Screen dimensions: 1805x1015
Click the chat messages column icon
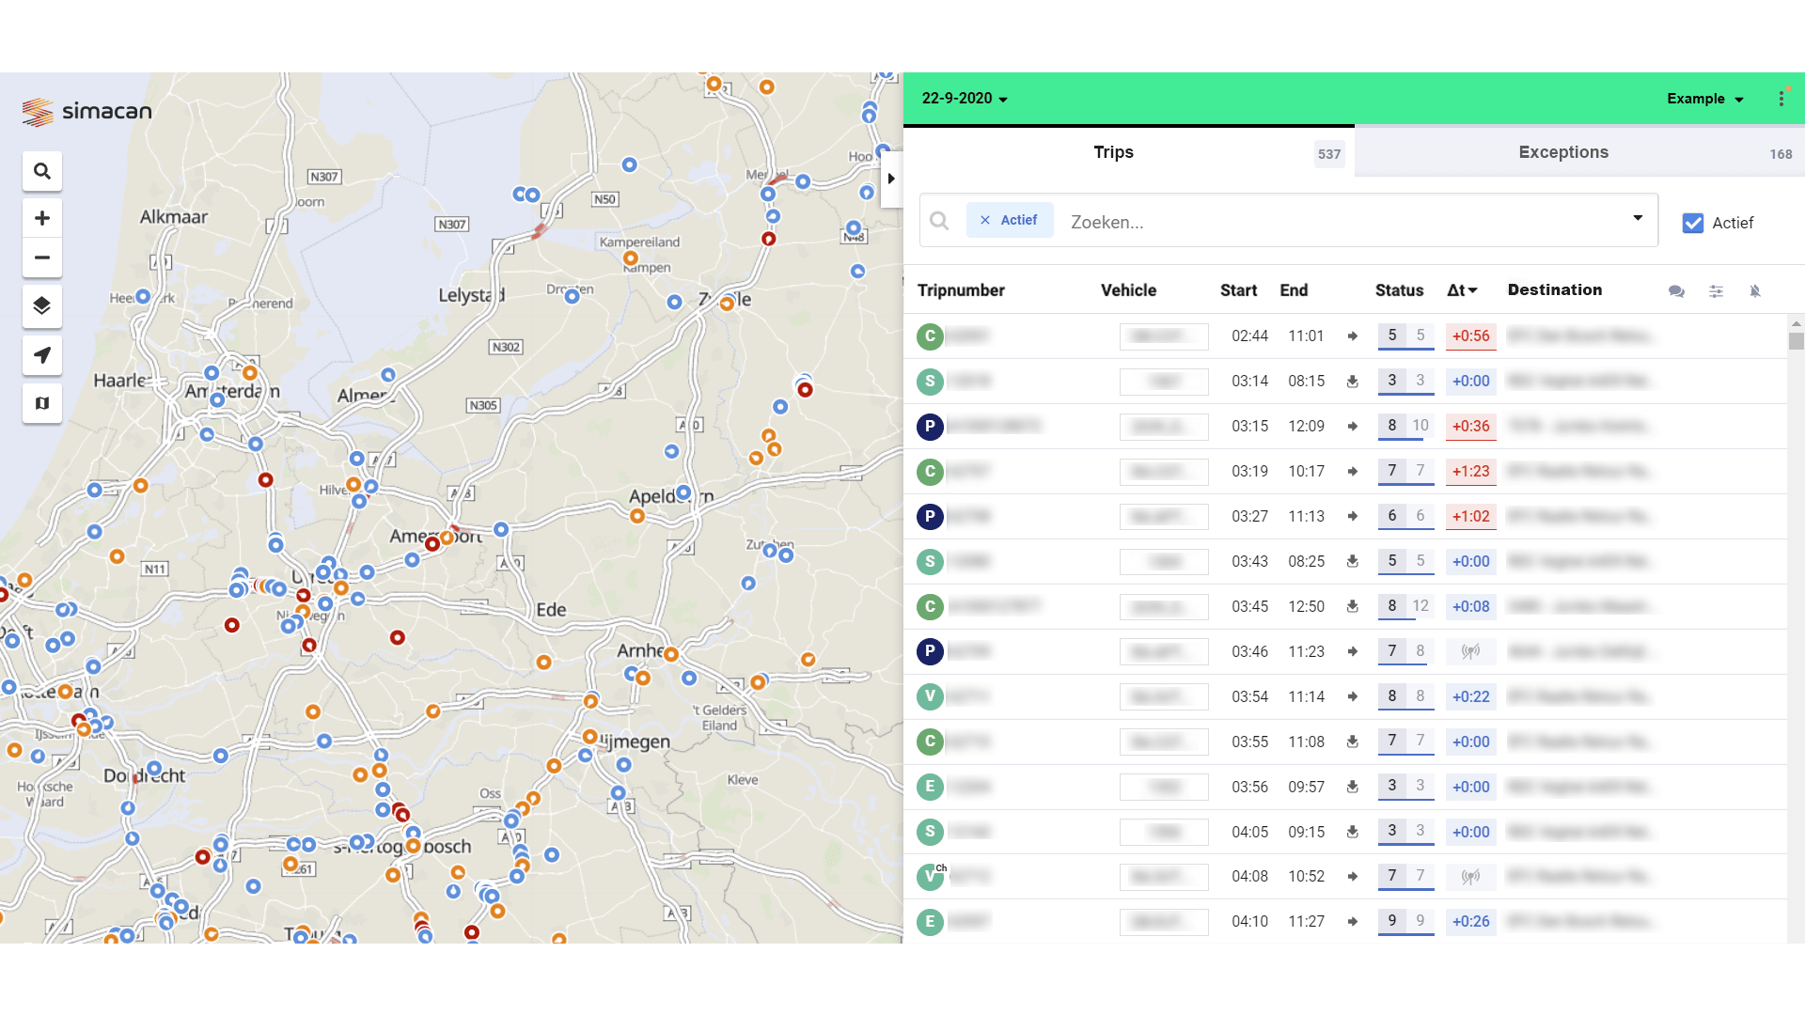[1676, 291]
